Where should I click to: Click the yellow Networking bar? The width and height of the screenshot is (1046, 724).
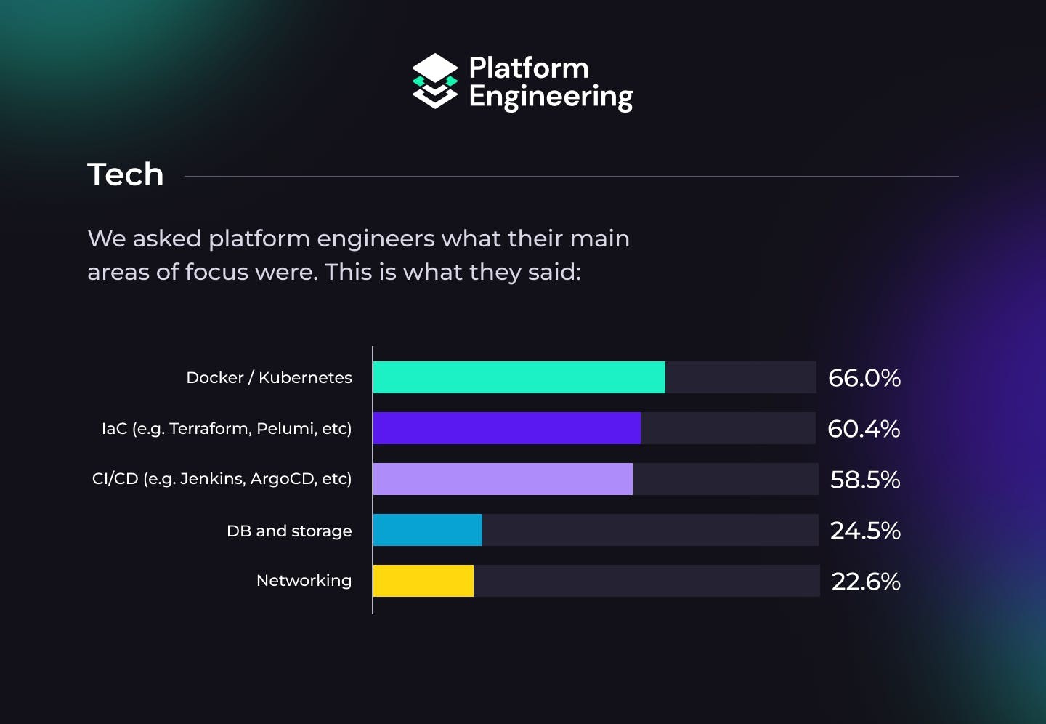[423, 581]
